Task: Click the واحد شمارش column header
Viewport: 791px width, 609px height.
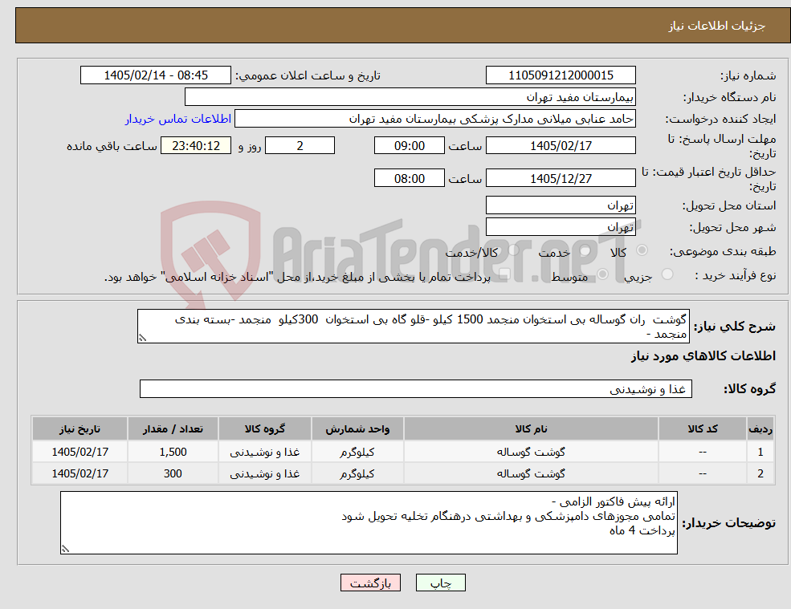Action: [357, 428]
